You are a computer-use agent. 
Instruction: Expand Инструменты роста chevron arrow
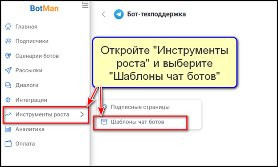[x=82, y=114]
